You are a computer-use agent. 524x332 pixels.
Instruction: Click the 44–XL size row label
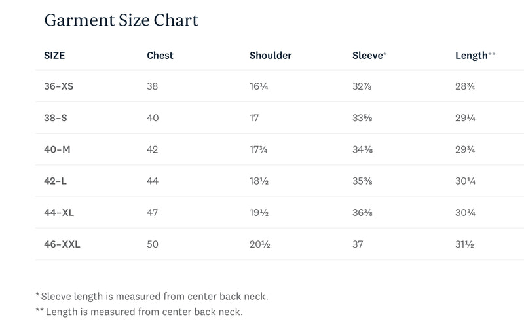[59, 212]
